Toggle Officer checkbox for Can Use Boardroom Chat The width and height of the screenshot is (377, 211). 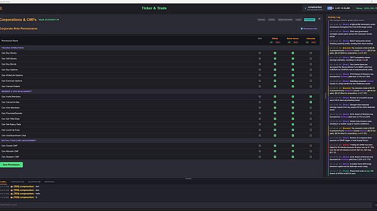click(275, 135)
